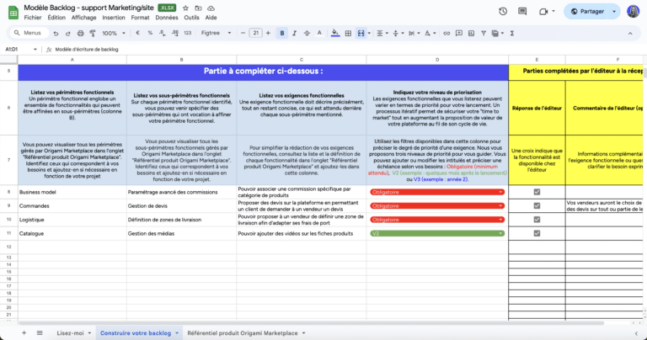Open fill color picker
This screenshot has width=647, height=340.
pos(335,33)
